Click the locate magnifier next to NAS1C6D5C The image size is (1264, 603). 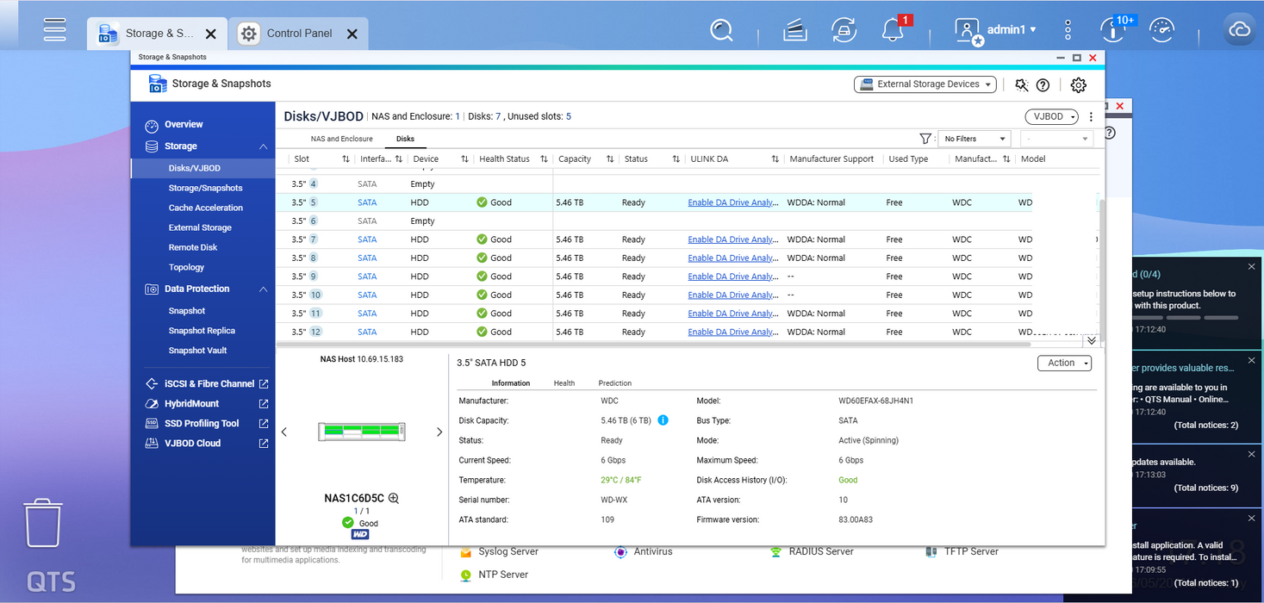pos(394,498)
